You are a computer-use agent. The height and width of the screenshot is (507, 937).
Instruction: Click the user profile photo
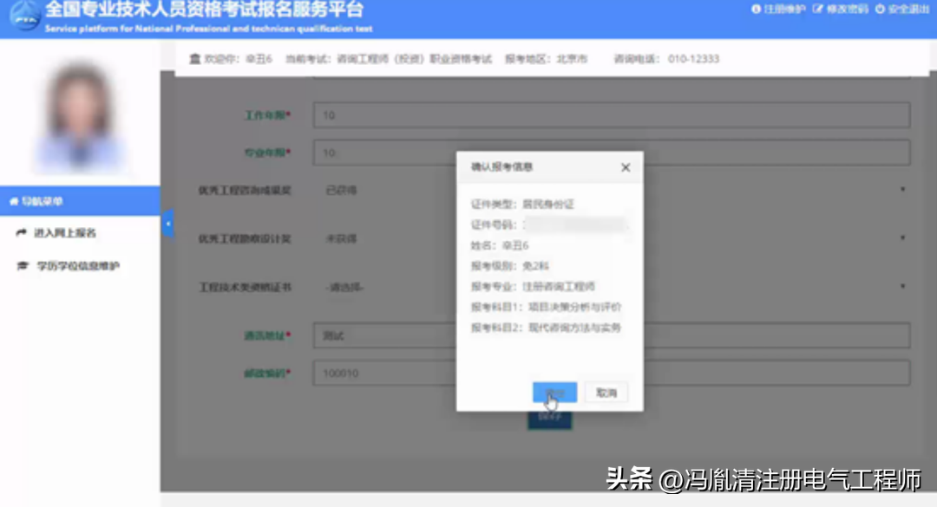pyautogui.click(x=81, y=113)
